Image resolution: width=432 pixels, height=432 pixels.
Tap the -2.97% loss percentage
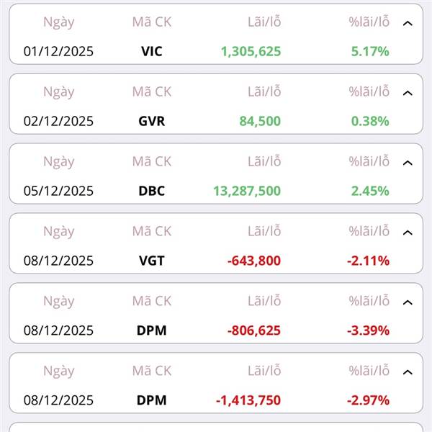(x=368, y=400)
